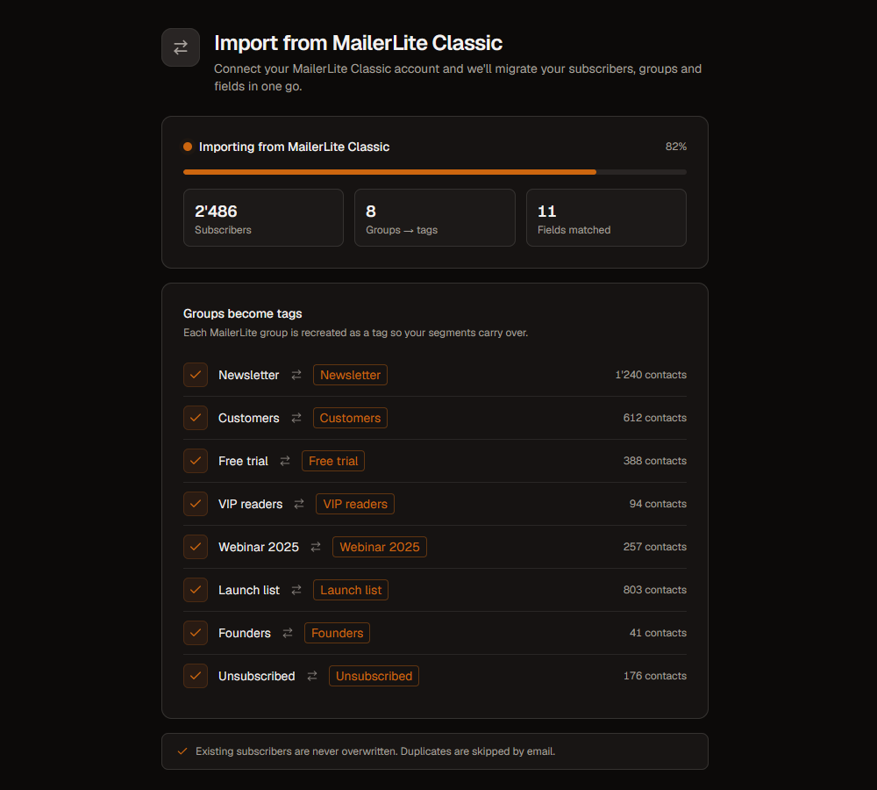Open the 11 Fields matched stat card
The image size is (877, 790).
606,218
